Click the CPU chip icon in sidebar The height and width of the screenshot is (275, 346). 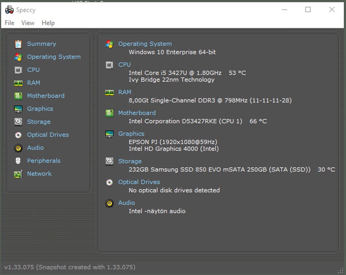tap(18, 70)
